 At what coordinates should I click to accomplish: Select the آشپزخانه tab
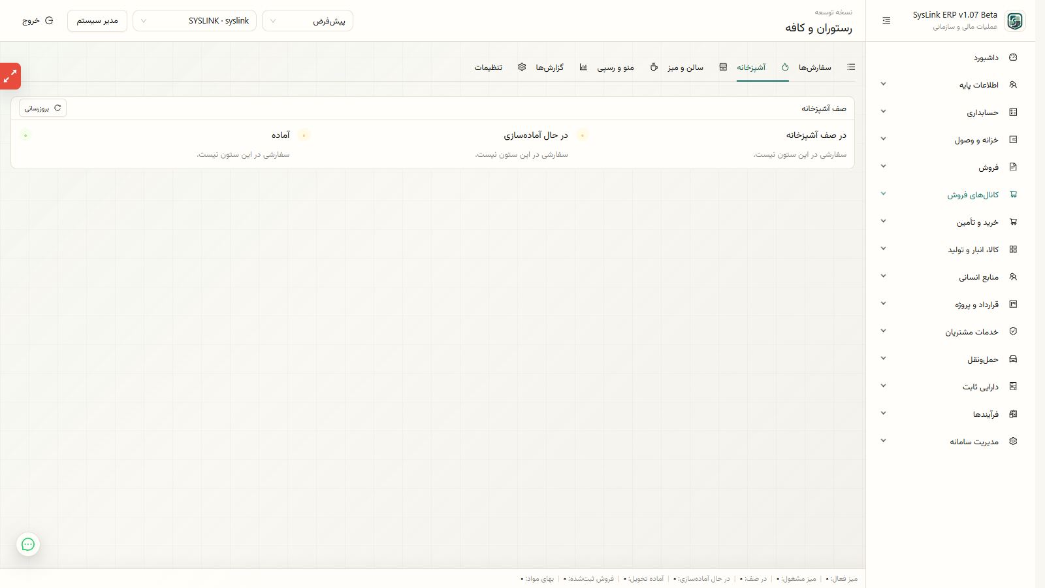pyautogui.click(x=763, y=67)
